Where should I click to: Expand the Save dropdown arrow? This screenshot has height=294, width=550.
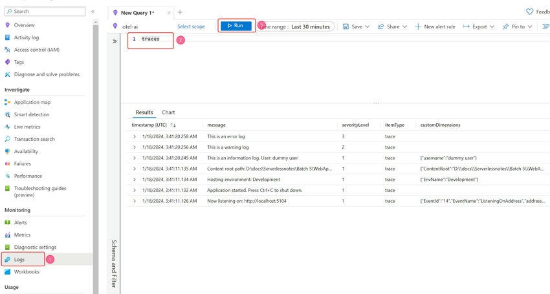[x=368, y=26]
